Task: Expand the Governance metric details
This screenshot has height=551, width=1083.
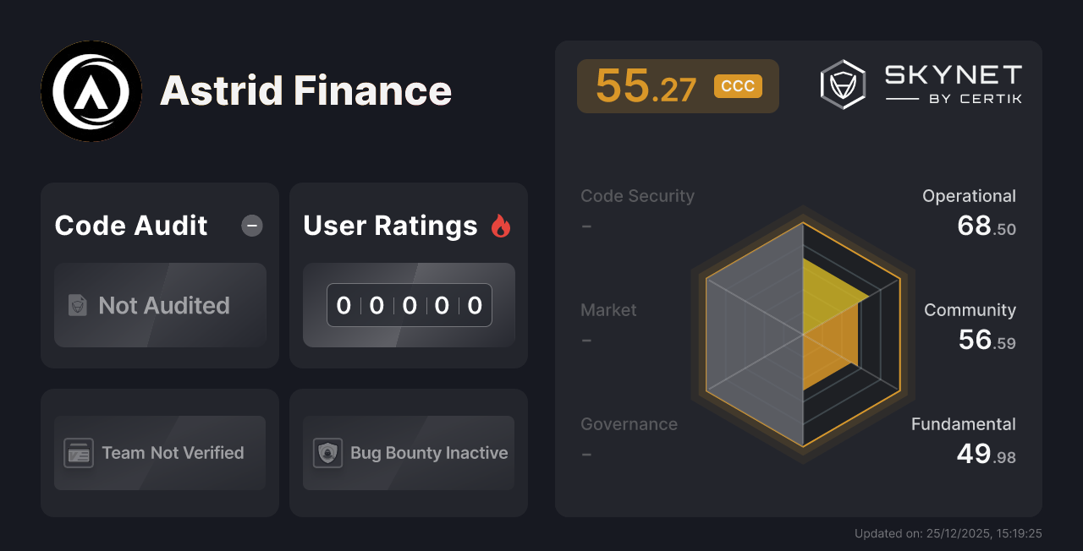Action: 629,438
